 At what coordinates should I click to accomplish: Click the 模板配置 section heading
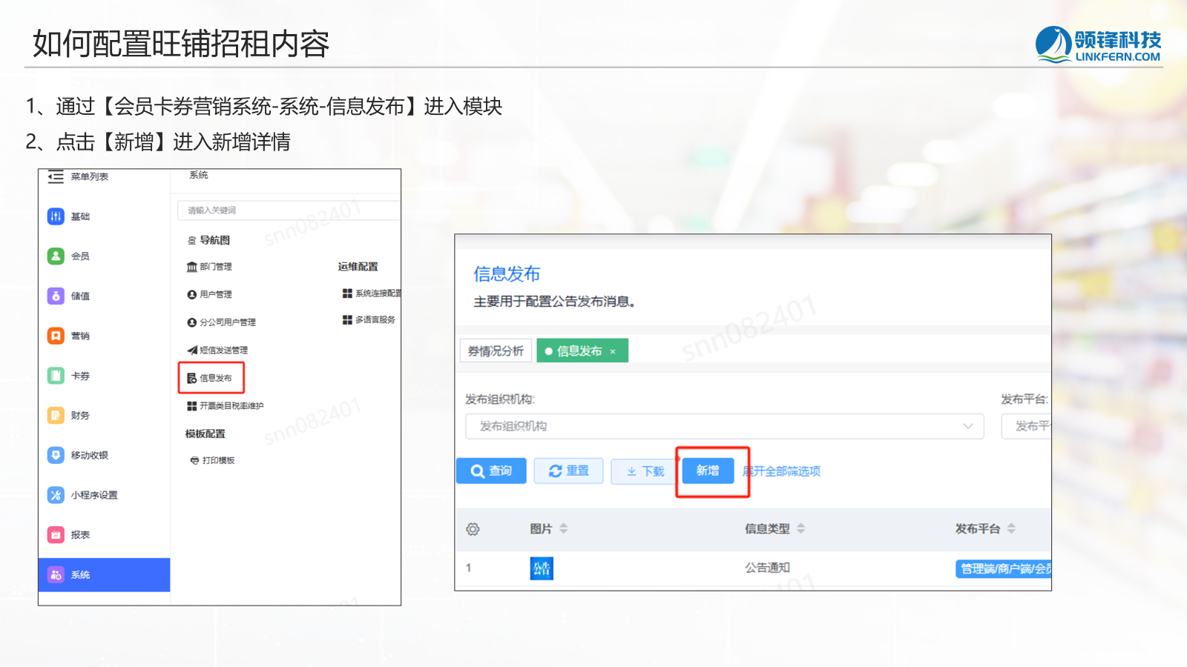click(205, 434)
